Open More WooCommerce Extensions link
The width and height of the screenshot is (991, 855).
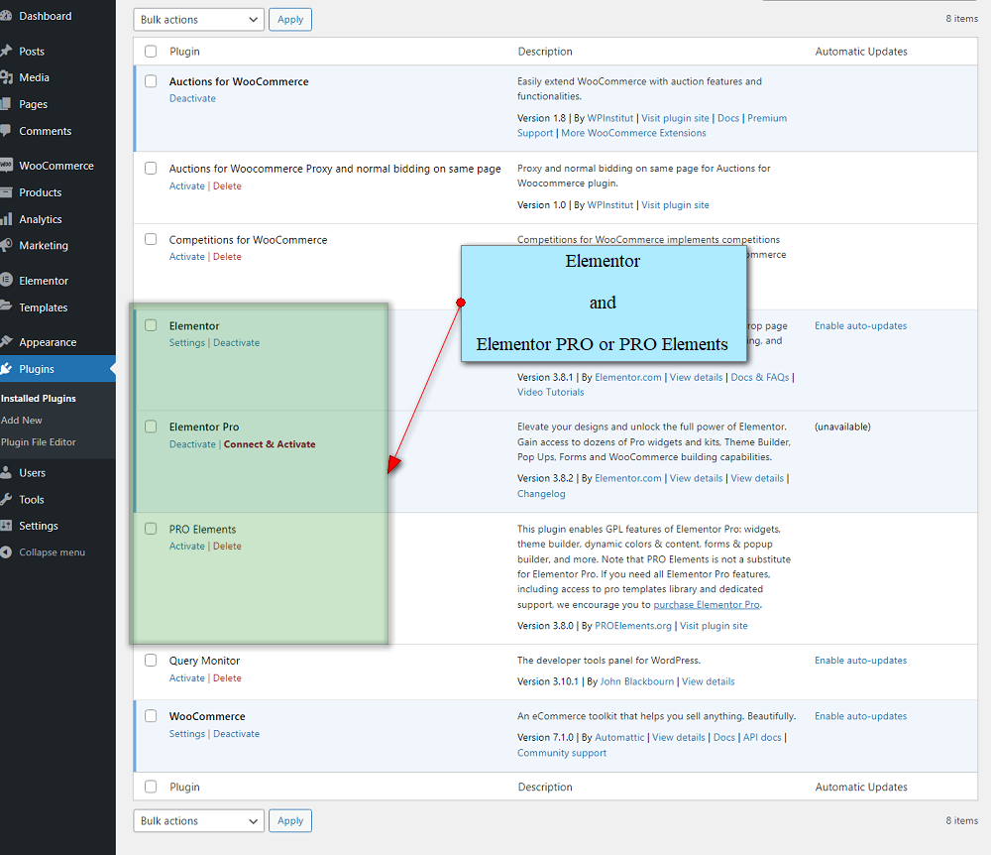pos(633,134)
